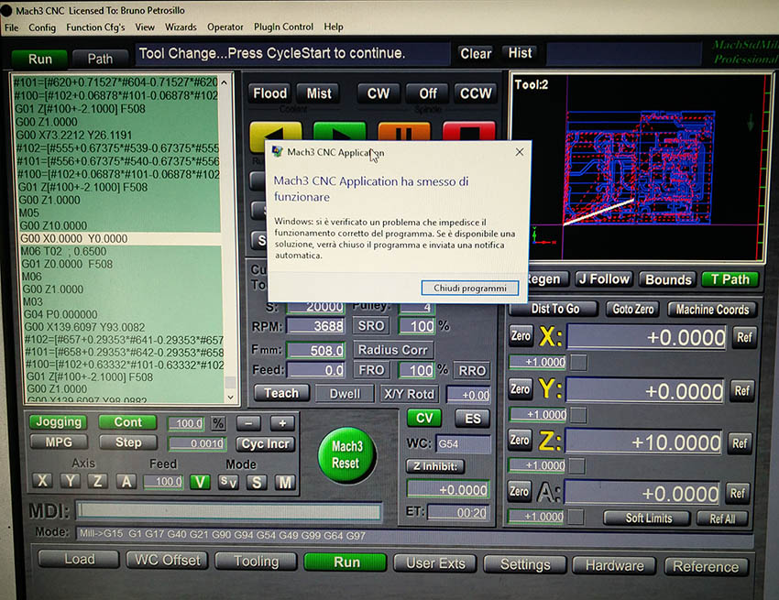Viewport: 779px width, 600px height.
Task: Toggle the T Path display button
Action: pos(730,279)
